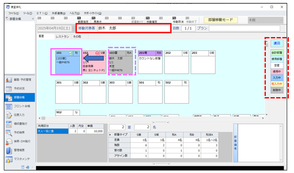Open the ファイル menu
The height and width of the screenshot is (173, 294).
pos(13,13)
